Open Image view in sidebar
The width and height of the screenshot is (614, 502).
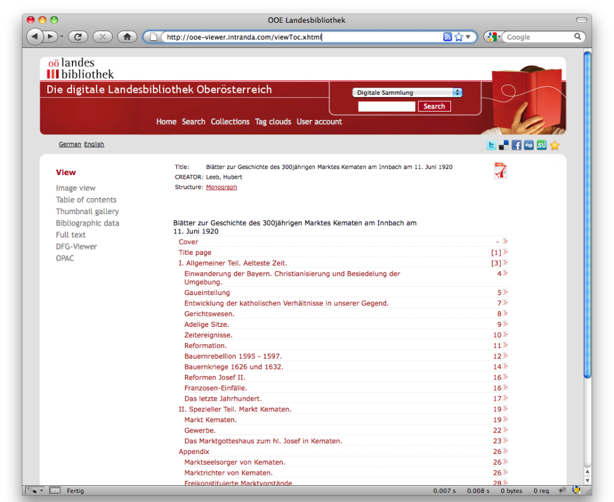point(76,188)
